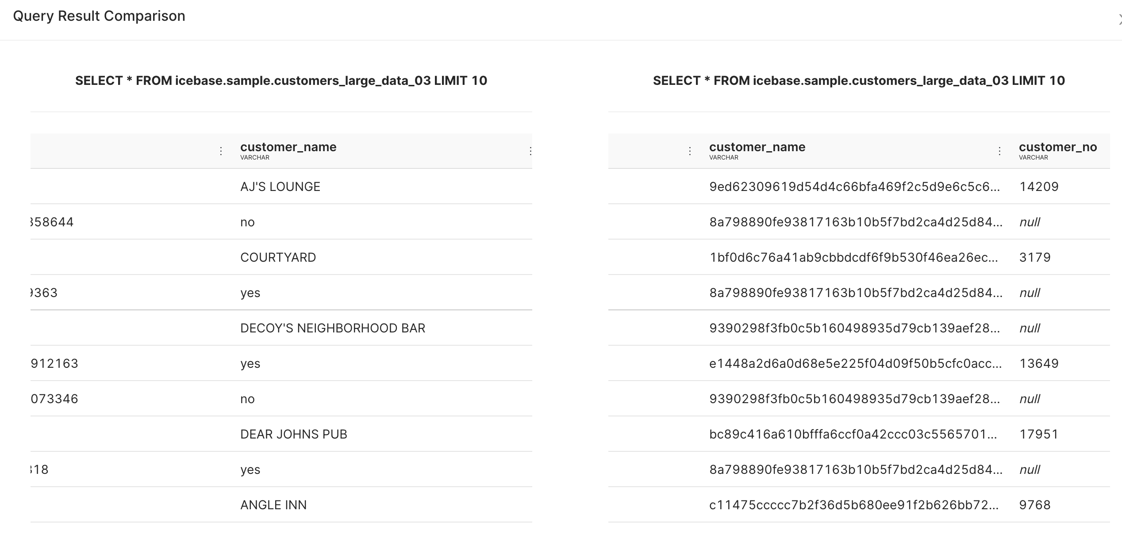1122x534 pixels.
Task: Select hash starting bc89c416a610
Action: pyautogui.click(x=853, y=434)
